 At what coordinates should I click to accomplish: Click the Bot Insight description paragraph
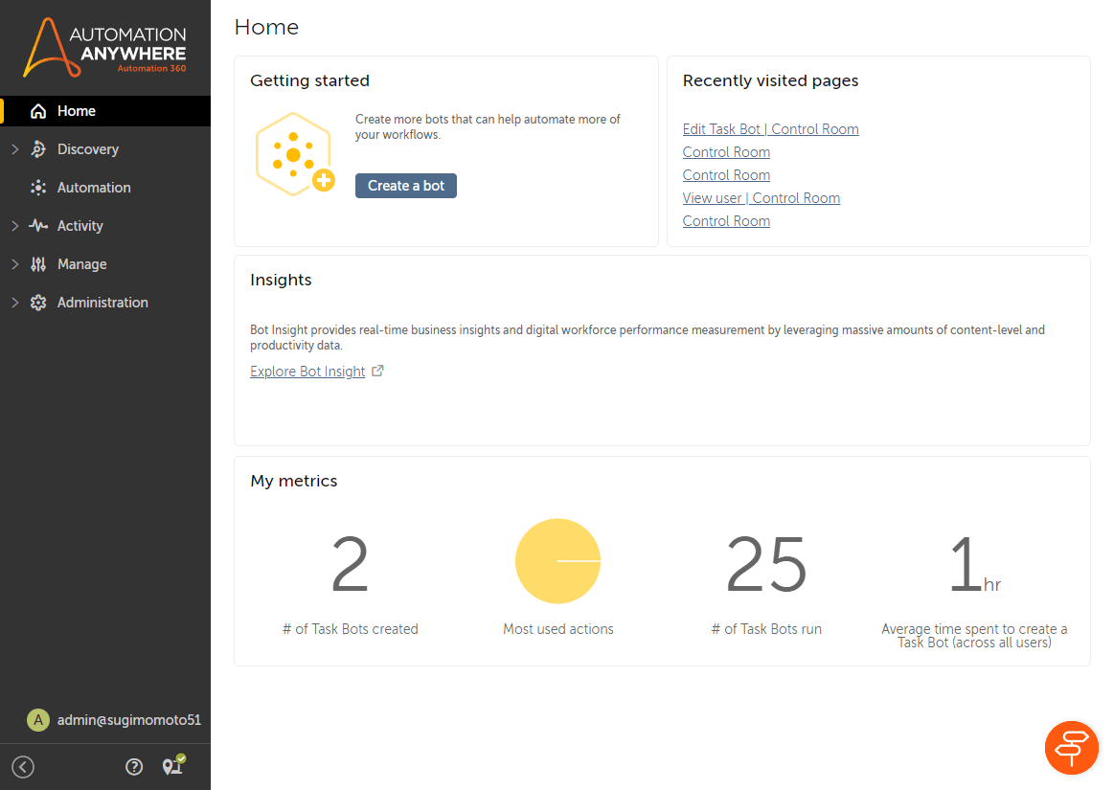(x=648, y=337)
